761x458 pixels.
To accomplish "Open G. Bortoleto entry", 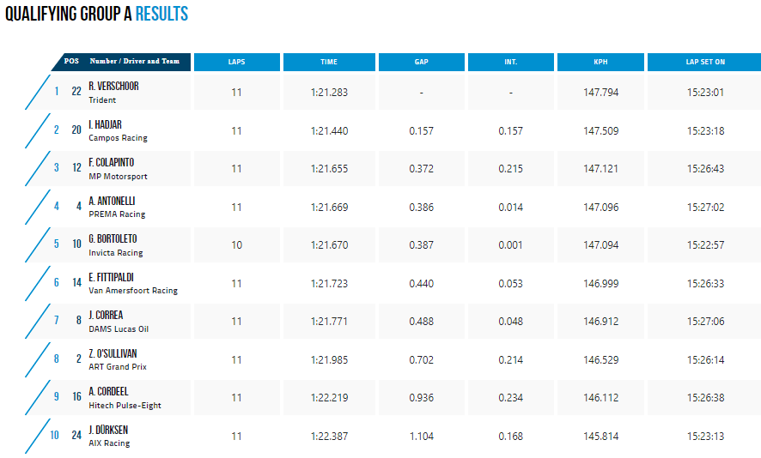I will pyautogui.click(x=113, y=239).
